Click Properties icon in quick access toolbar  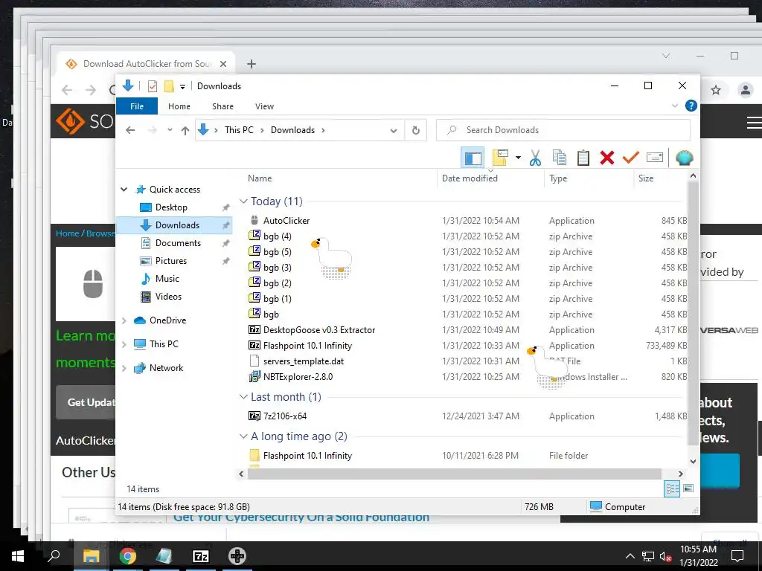152,86
